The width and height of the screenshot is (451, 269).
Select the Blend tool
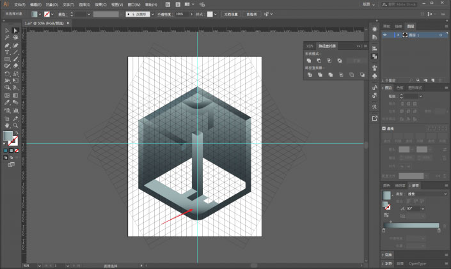15,103
